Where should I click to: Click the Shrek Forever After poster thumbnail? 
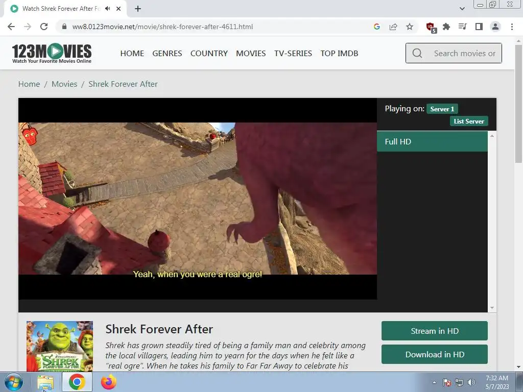point(60,346)
